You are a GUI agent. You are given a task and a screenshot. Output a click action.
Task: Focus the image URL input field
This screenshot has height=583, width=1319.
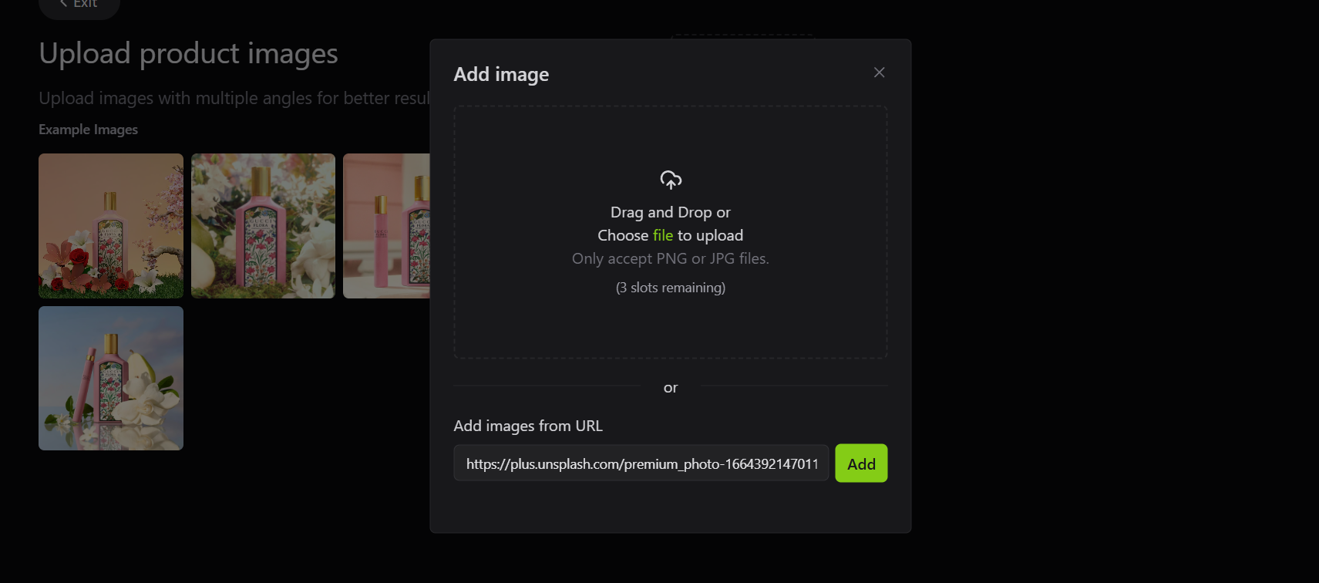coord(641,463)
